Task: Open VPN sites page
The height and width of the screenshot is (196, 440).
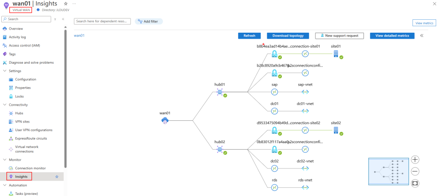Action: click(x=22, y=122)
